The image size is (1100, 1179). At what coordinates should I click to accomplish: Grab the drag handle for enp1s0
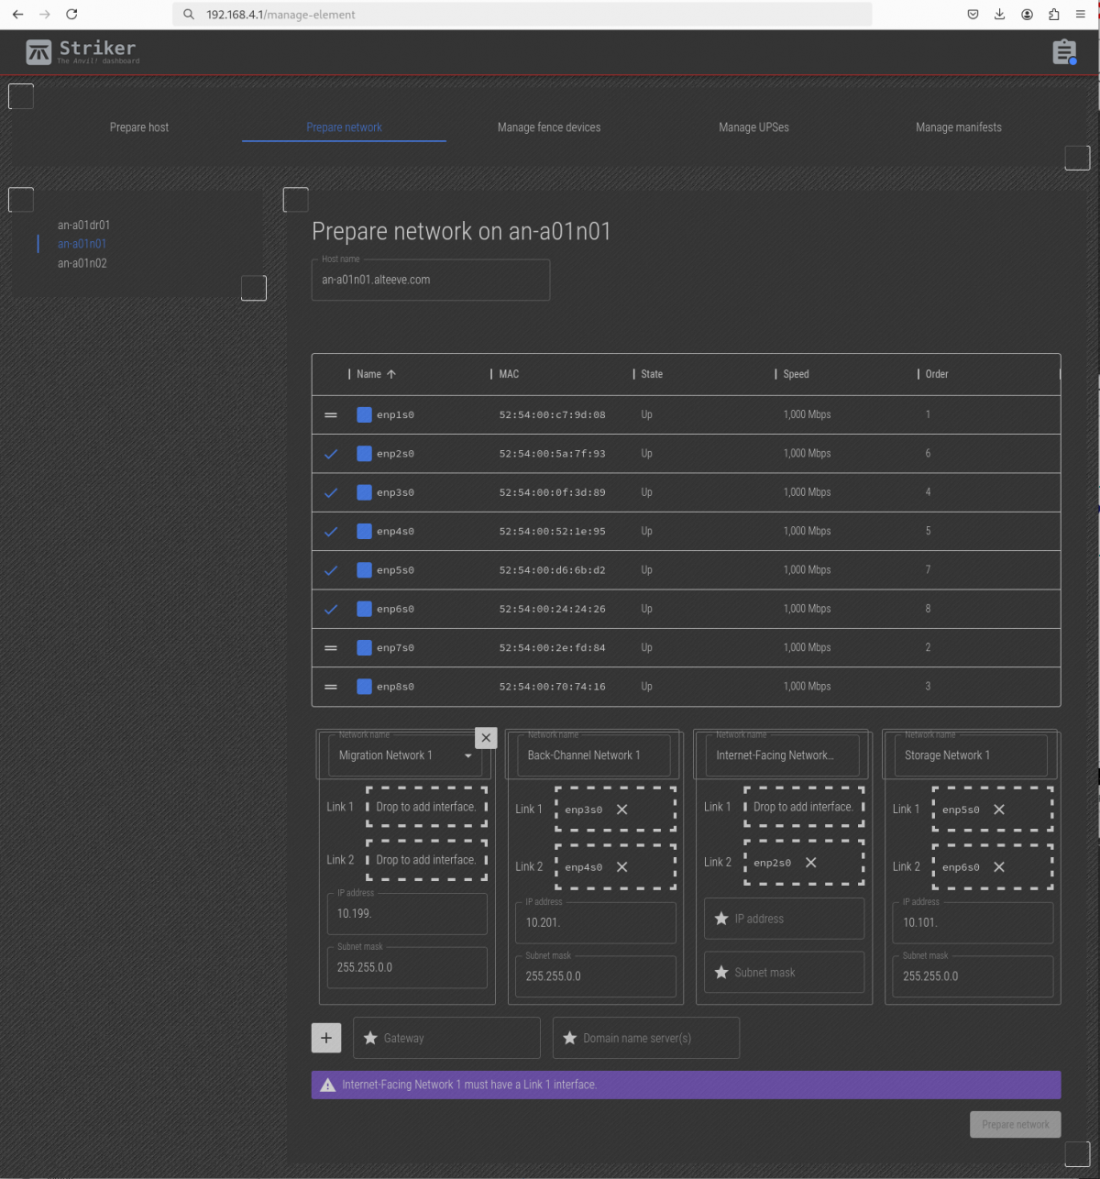331,415
